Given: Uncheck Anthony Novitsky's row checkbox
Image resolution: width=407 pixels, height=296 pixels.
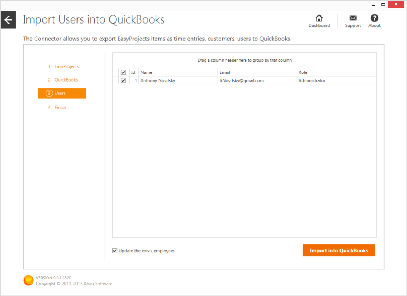Looking at the screenshot, I should [x=123, y=80].
